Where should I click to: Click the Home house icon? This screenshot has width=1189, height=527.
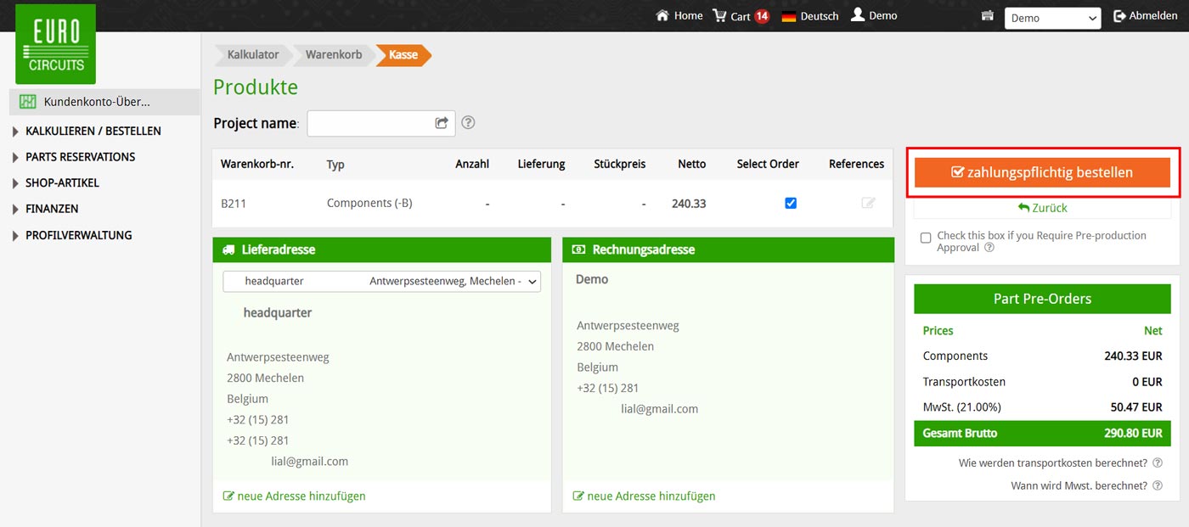(662, 16)
